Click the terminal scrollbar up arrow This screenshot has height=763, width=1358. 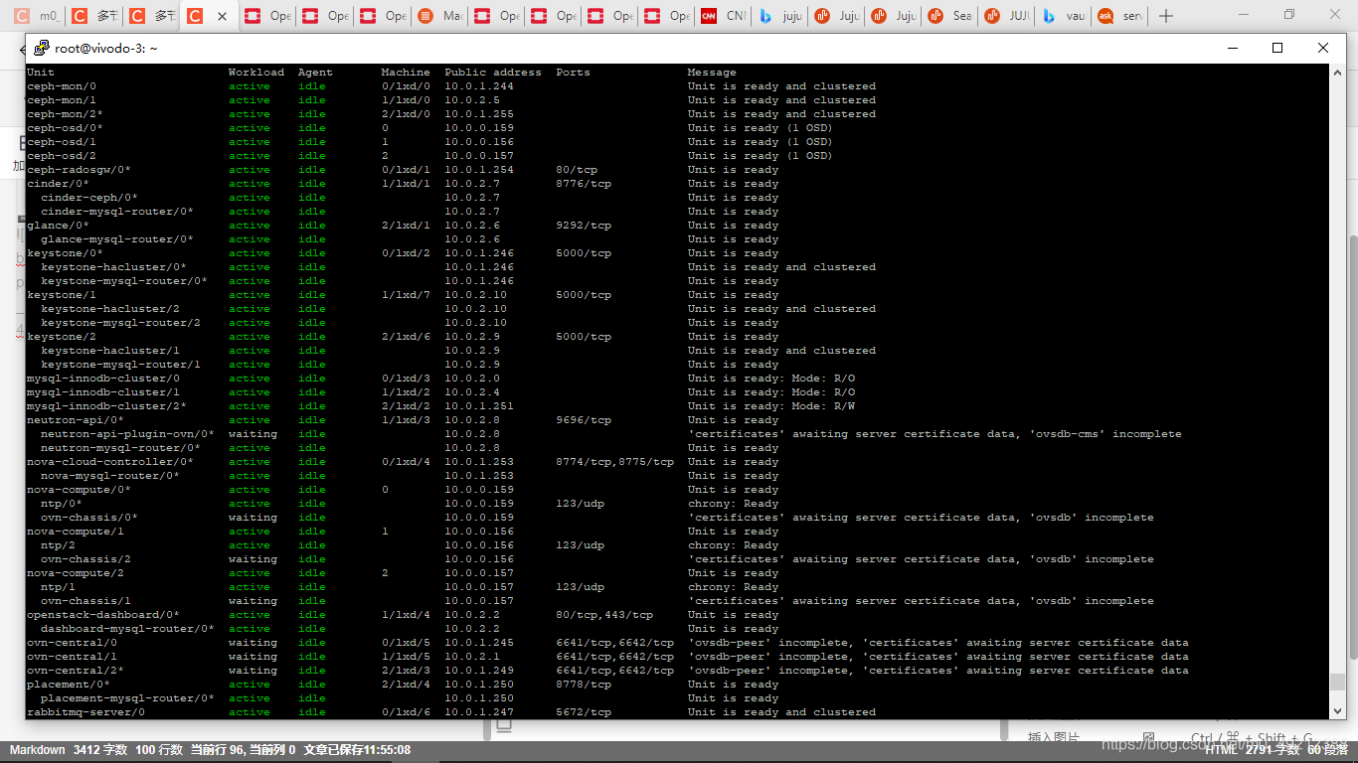(1337, 73)
